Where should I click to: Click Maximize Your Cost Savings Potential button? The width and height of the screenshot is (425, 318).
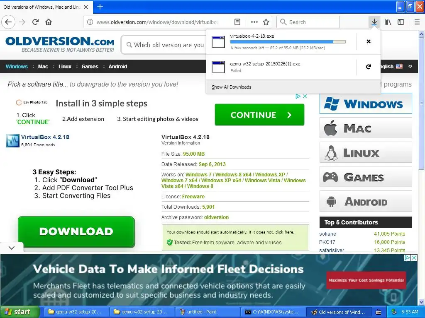click(x=366, y=280)
